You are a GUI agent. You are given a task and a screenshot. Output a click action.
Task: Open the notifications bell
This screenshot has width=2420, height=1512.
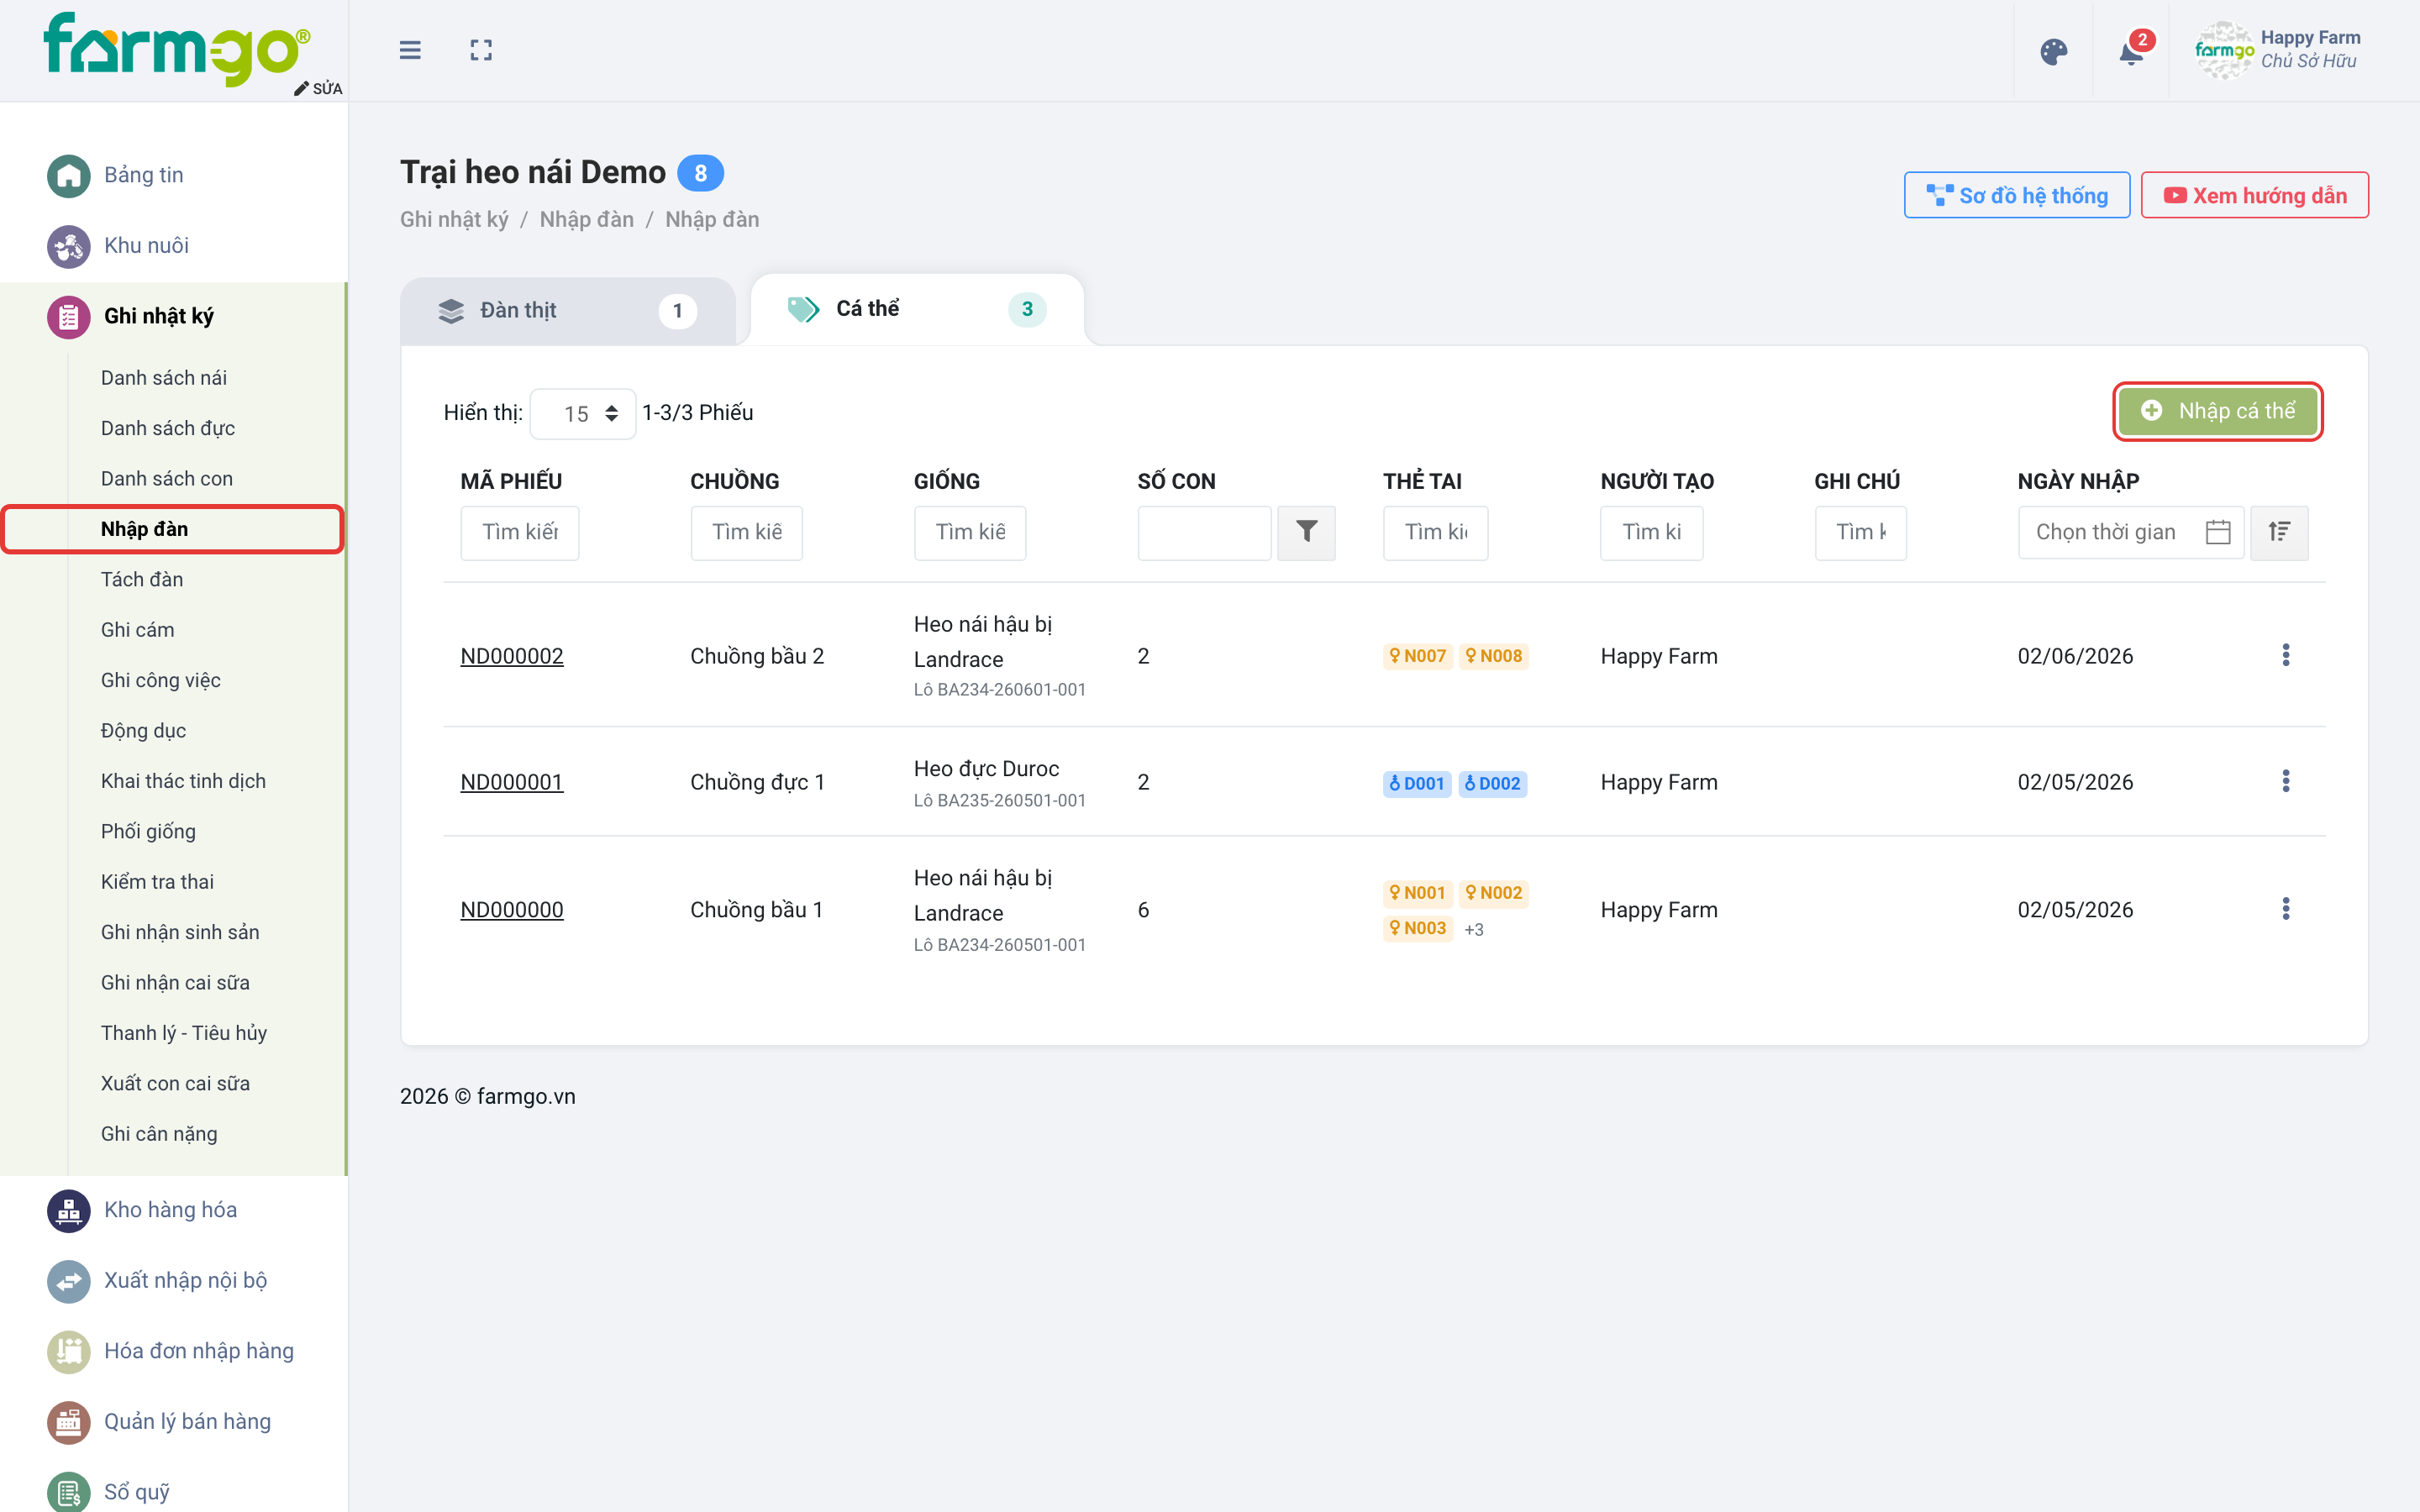coord(2131,51)
